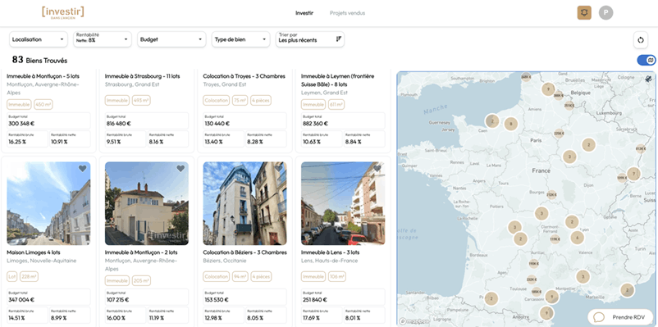This screenshot has height=327, width=658.
Task: Open the P user avatar menu
Action: [x=605, y=12]
